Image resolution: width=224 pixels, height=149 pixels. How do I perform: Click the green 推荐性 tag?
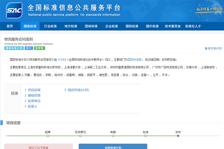tap(40, 48)
